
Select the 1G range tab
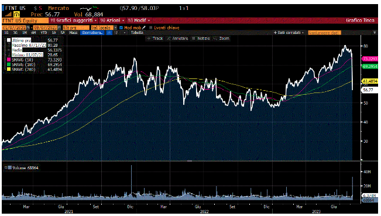(6, 33)
